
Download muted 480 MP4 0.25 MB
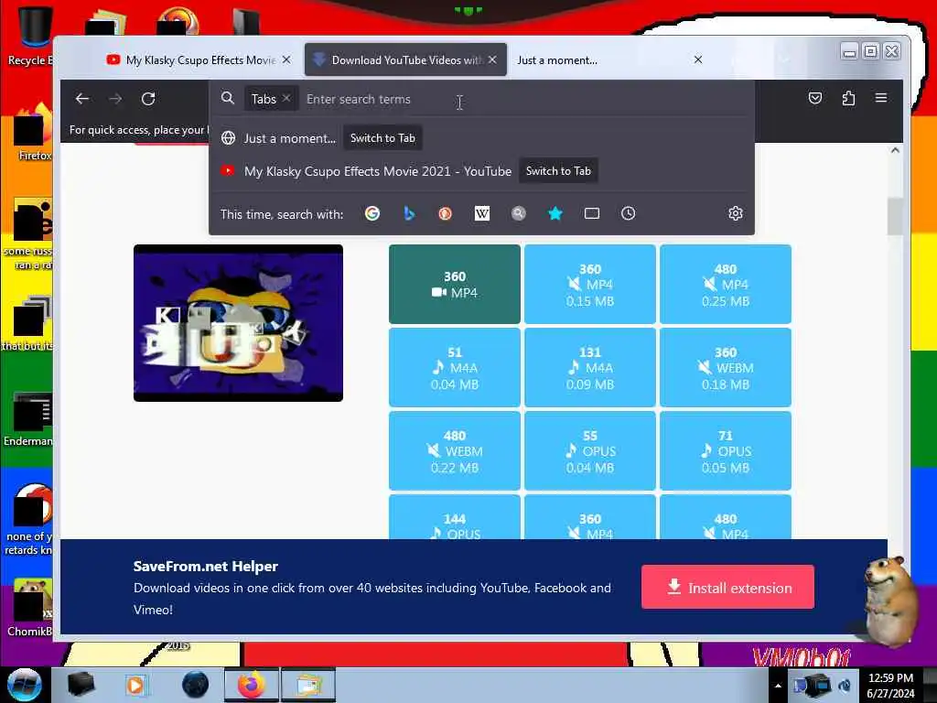pos(726,284)
